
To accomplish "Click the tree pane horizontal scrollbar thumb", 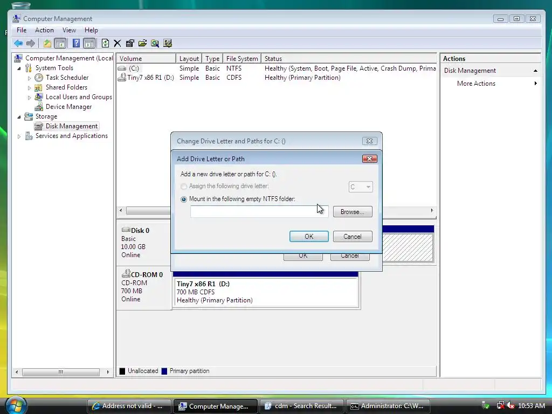I will pos(60,372).
